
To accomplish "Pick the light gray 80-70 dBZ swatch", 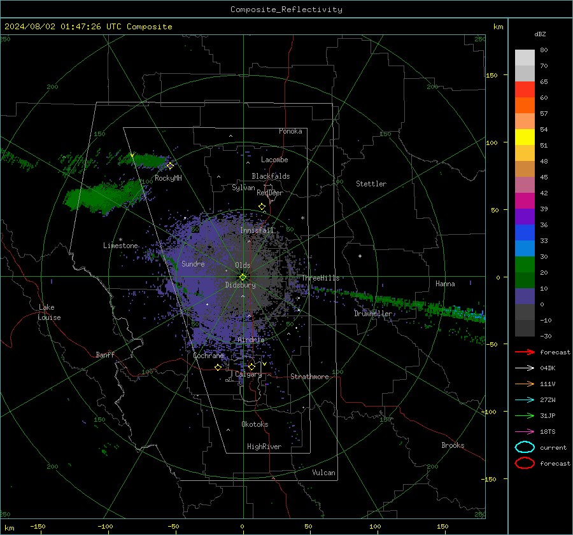I will click(525, 58).
